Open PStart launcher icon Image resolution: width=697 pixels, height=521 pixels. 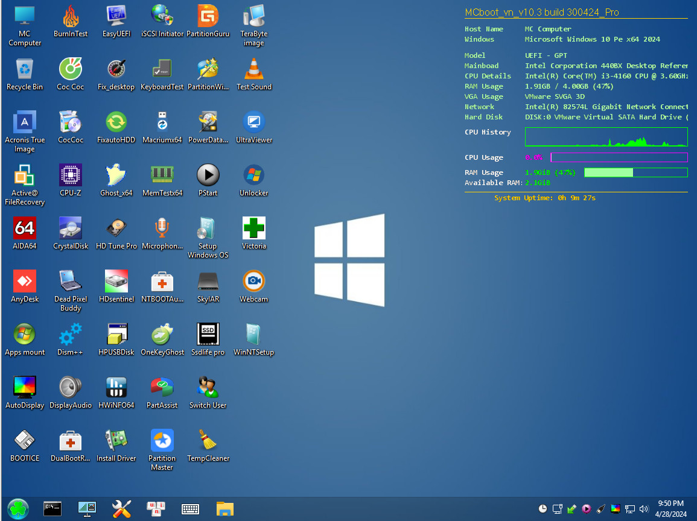pyautogui.click(x=208, y=180)
